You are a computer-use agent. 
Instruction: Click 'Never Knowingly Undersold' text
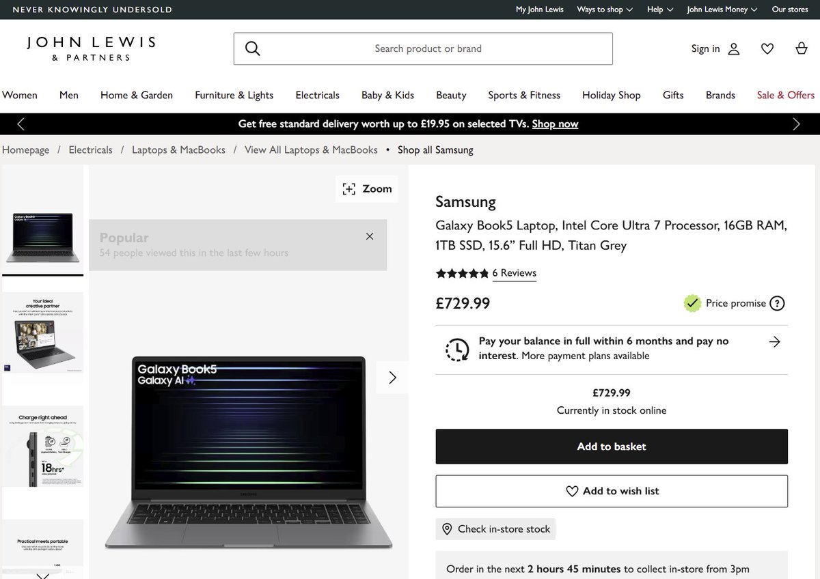point(92,10)
